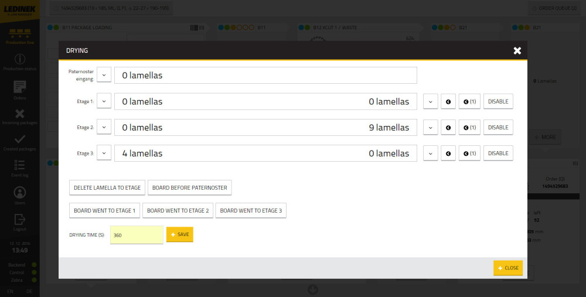Click the back-arrow icon for Etage 3
Screen dimensions: 586x297
tap(448, 153)
